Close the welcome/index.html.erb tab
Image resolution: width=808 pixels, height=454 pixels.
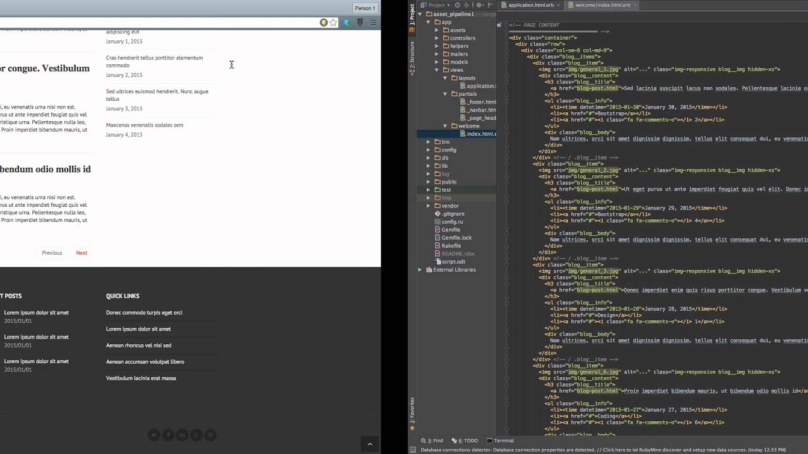tap(635, 5)
